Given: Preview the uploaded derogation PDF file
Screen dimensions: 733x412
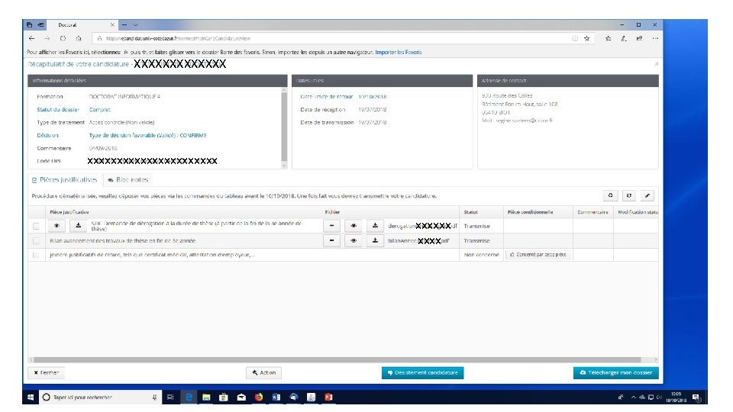Looking at the screenshot, I should pos(354,226).
